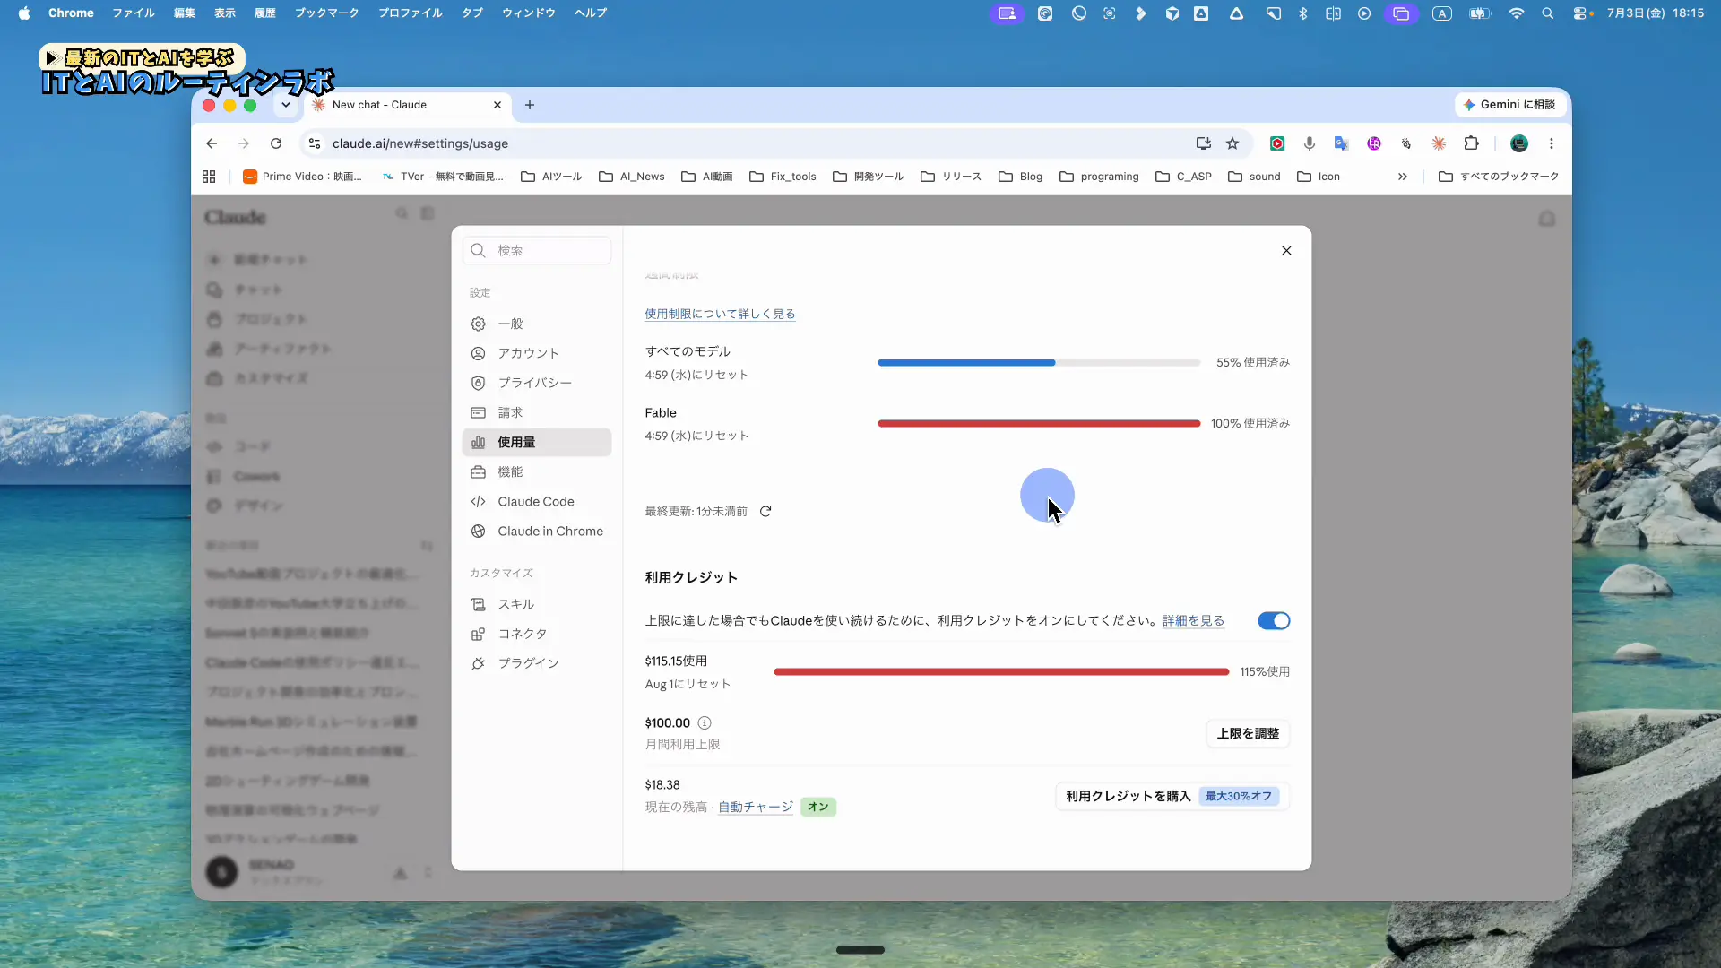
Task: Open 使用制限について詳しく見る link
Action: tap(720, 314)
